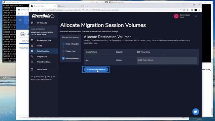Open Project Overview page
The width and height of the screenshot is (215, 121).
click(x=44, y=40)
